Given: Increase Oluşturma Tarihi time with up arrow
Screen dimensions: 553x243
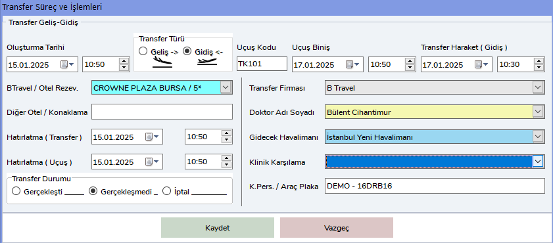Looking at the screenshot, I should (124, 62).
